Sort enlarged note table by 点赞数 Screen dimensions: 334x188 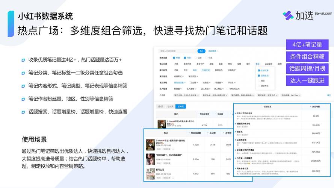(x=227, y=133)
